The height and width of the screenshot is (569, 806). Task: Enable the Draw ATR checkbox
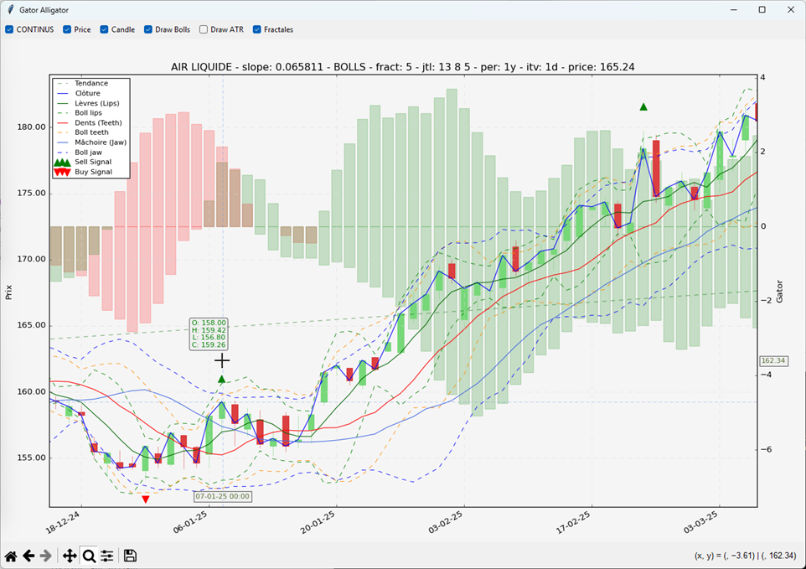tap(204, 29)
